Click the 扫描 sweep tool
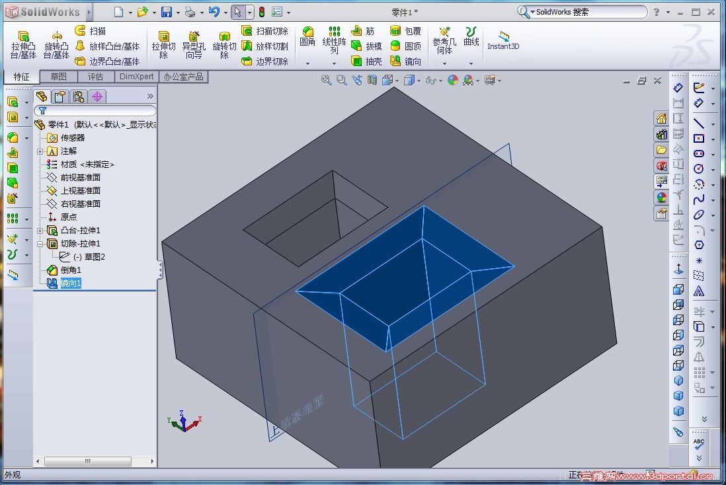This screenshot has width=726, height=485. pyautogui.click(x=91, y=30)
